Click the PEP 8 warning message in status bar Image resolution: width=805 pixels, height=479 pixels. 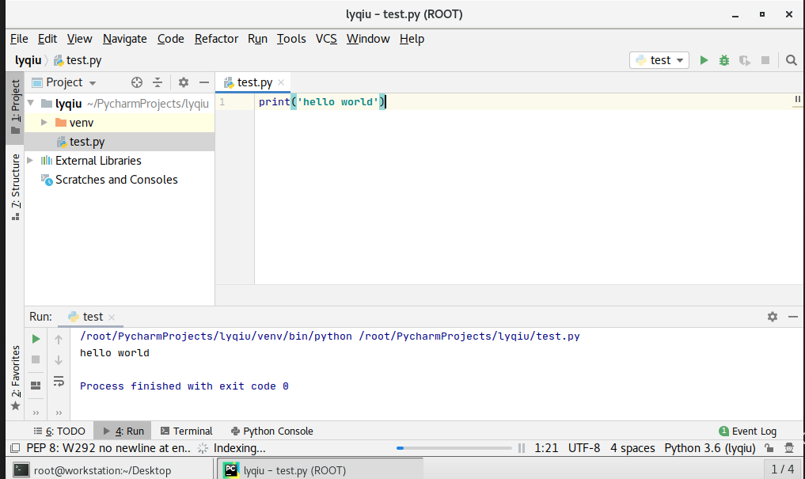coord(108,448)
